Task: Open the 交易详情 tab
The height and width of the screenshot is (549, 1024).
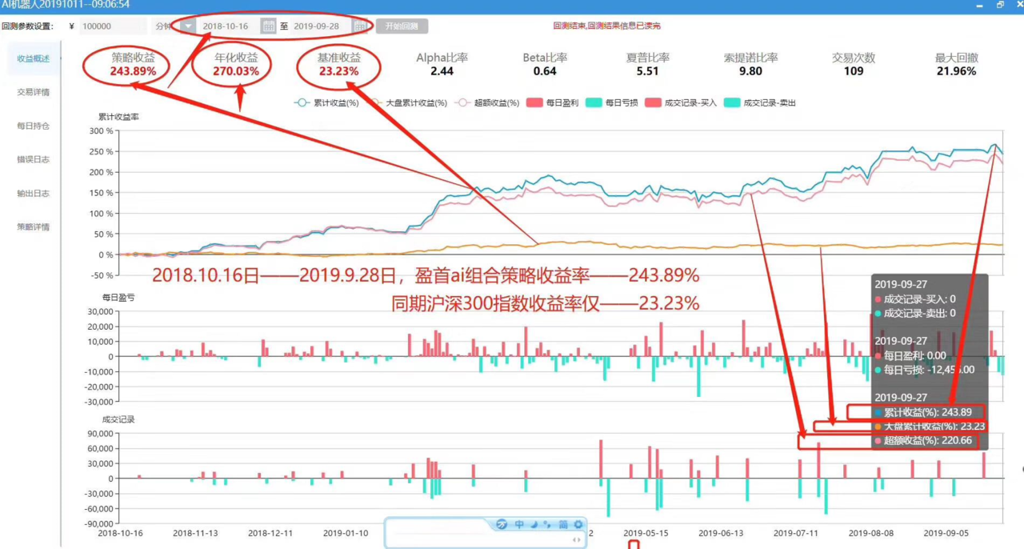Action: [34, 92]
